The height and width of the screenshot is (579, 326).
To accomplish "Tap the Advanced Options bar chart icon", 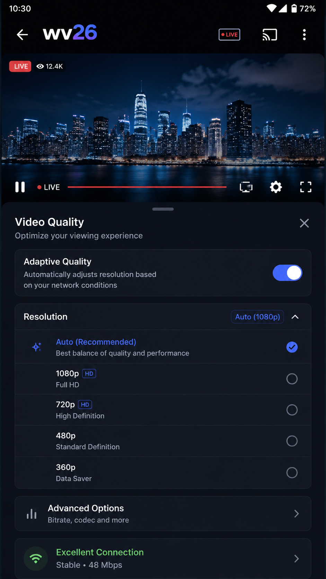I will tap(32, 514).
